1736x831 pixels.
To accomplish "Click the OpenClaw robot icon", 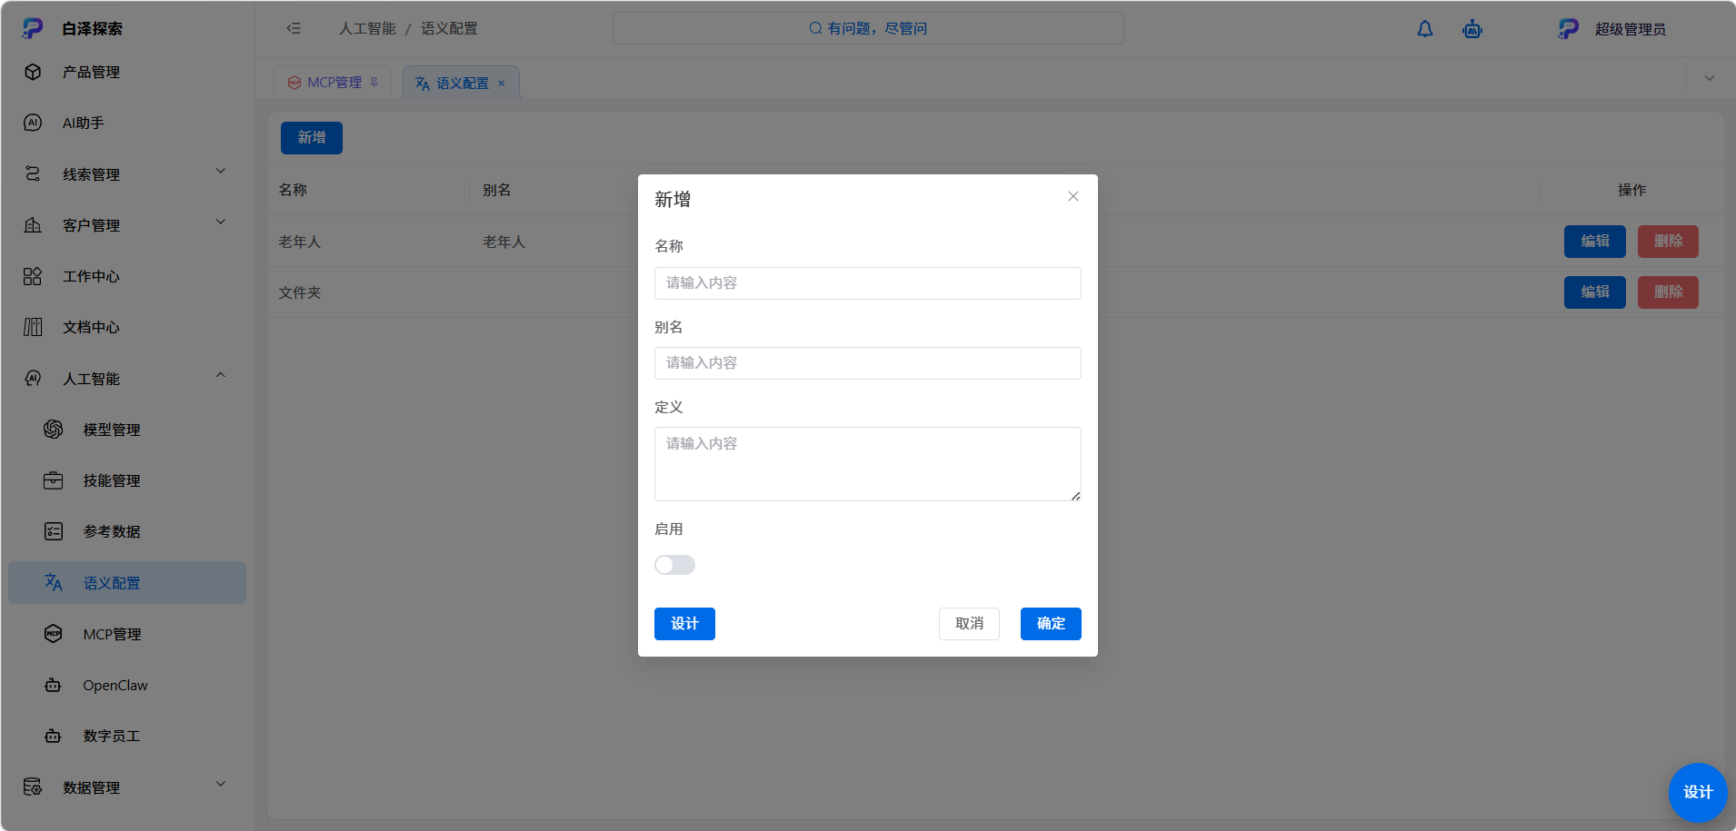I will click(54, 685).
